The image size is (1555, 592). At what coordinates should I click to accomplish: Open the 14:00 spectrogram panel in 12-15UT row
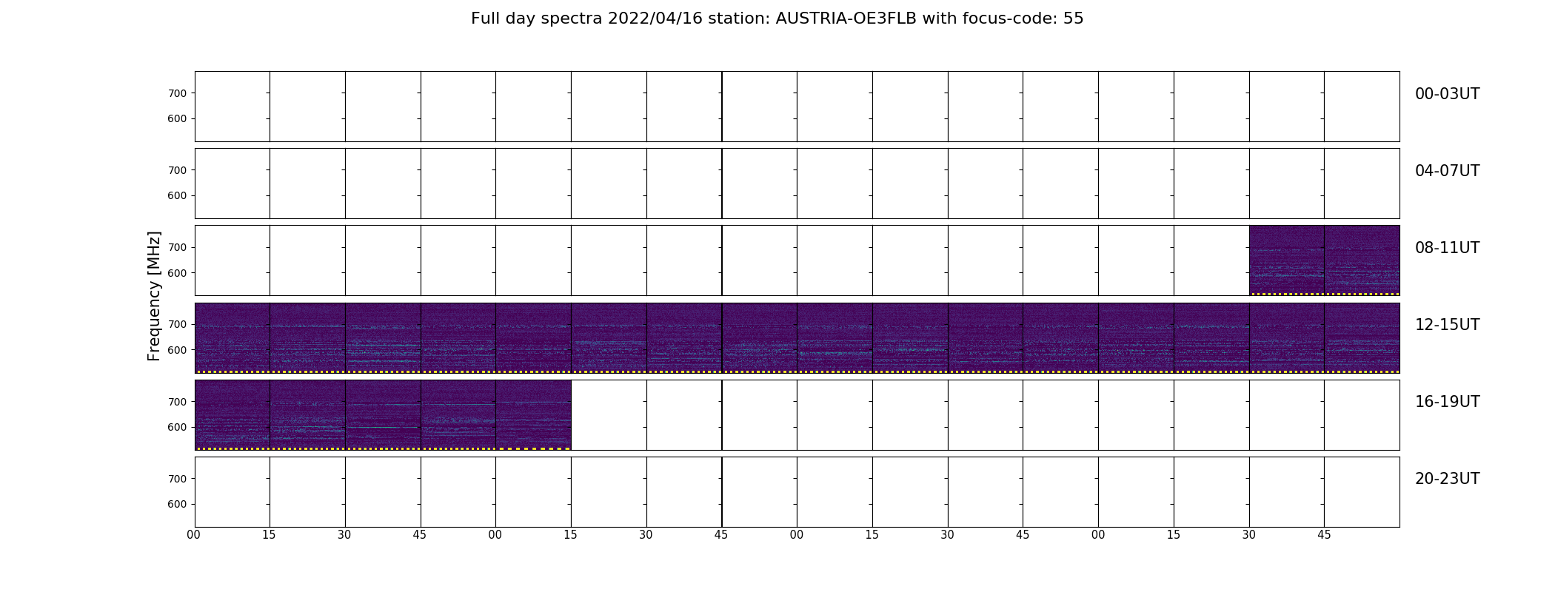[x=835, y=337]
